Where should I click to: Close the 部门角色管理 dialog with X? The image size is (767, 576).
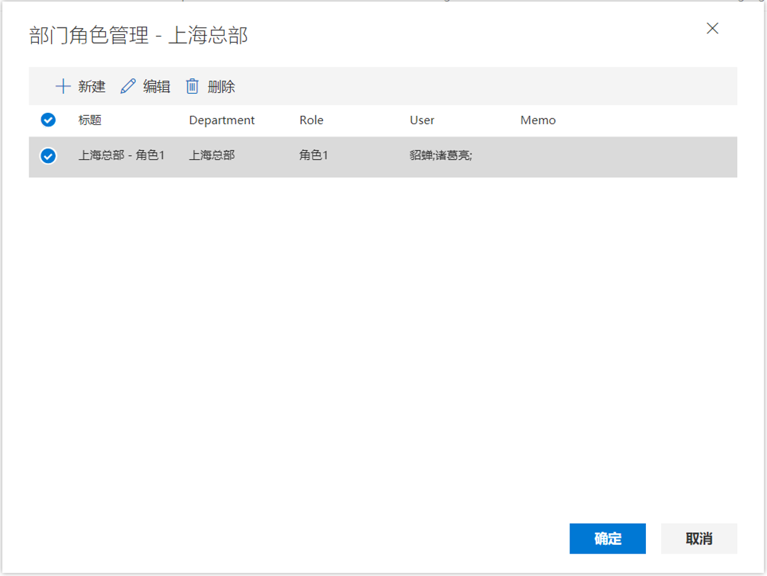712,28
